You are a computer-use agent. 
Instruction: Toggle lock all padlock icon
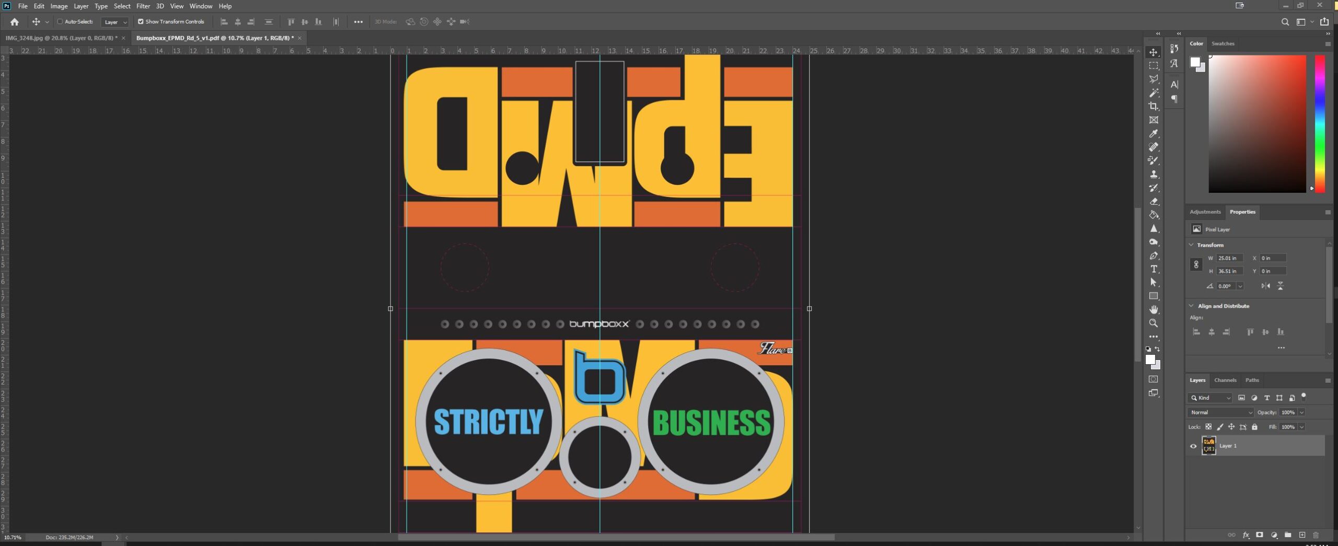(x=1254, y=427)
